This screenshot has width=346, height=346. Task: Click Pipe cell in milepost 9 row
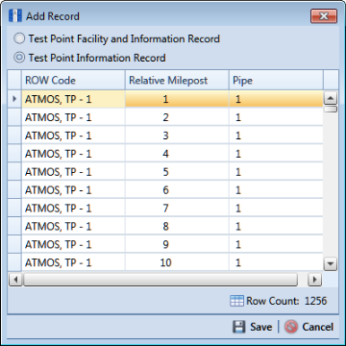click(x=276, y=244)
